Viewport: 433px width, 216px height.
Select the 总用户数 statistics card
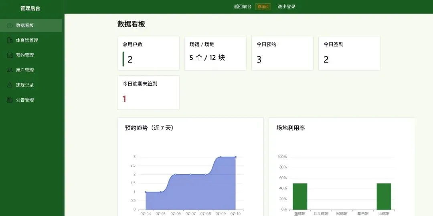click(148, 53)
